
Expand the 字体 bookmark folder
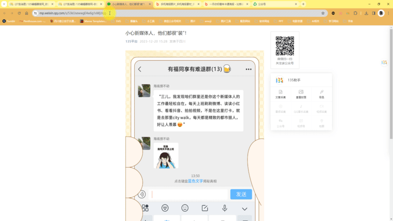tap(348, 21)
